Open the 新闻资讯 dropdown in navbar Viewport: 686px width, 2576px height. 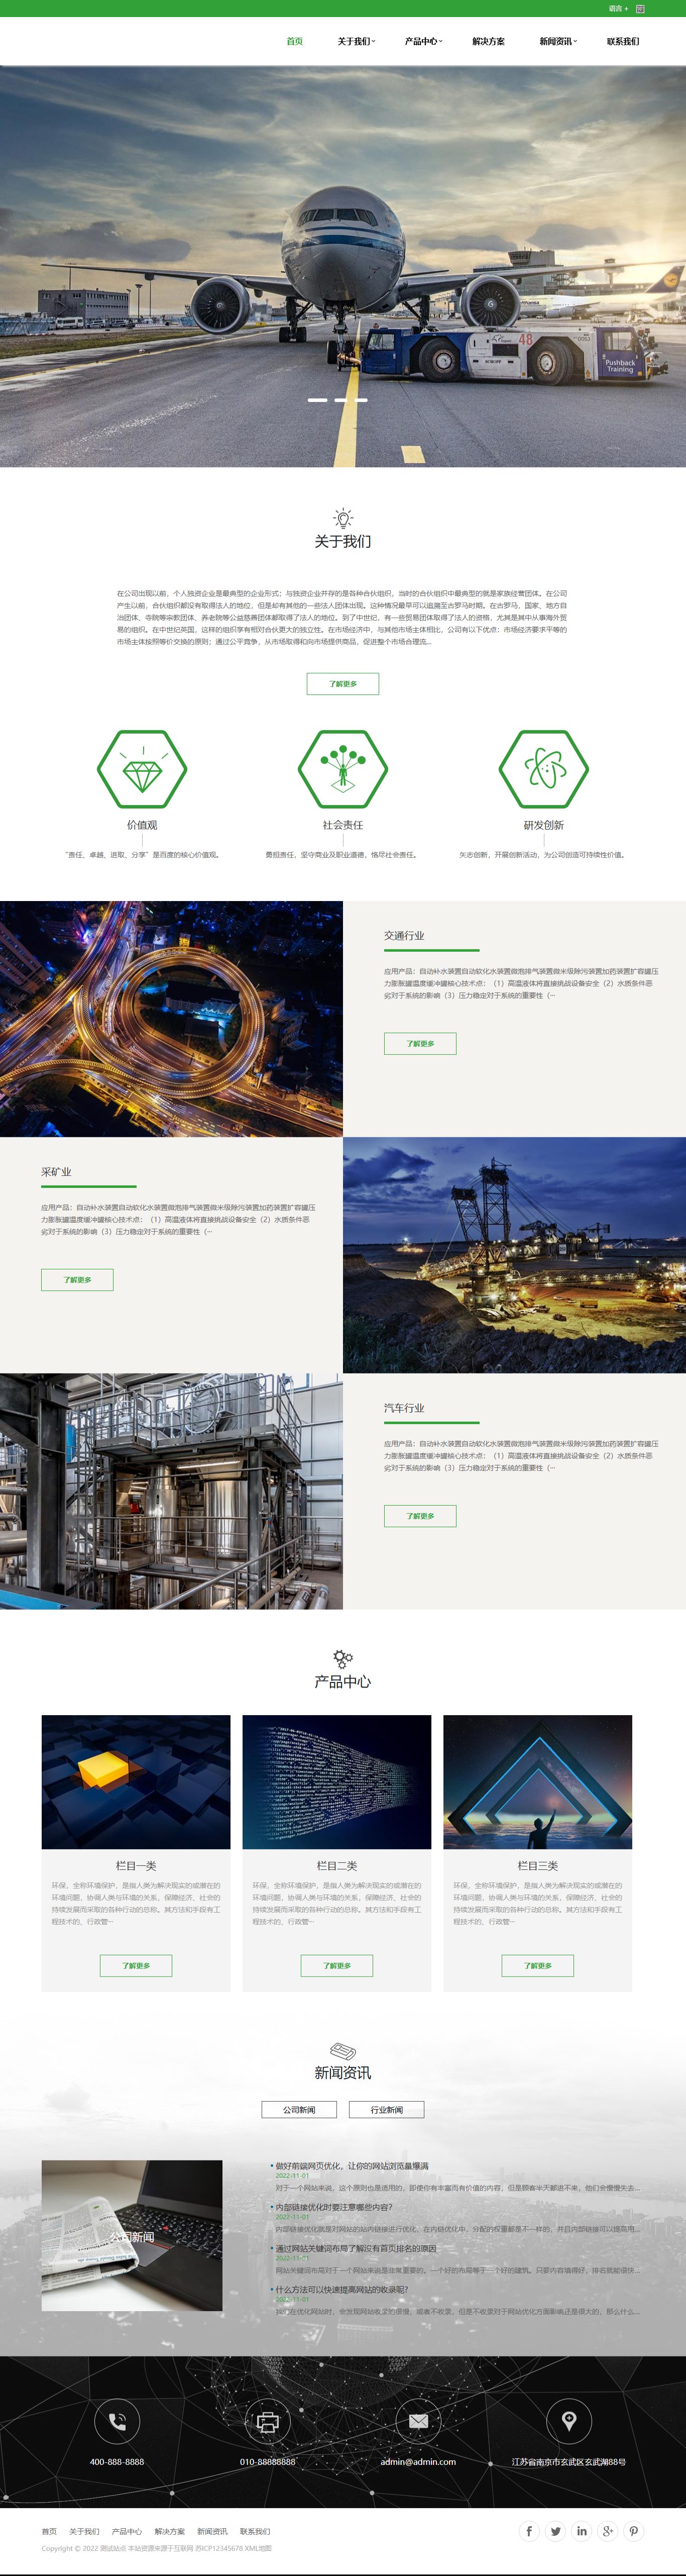coord(558,41)
